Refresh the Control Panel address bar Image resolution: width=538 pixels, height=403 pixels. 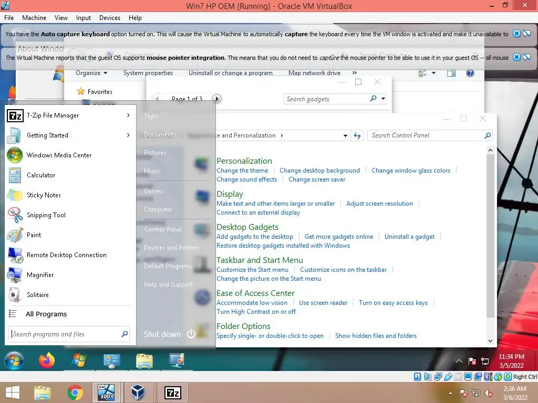coord(357,135)
